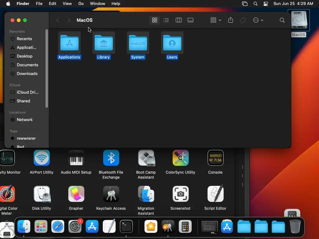Viewport: 319px width, 239px height.
Task: Click the Finder window search icon
Action: [x=282, y=20]
